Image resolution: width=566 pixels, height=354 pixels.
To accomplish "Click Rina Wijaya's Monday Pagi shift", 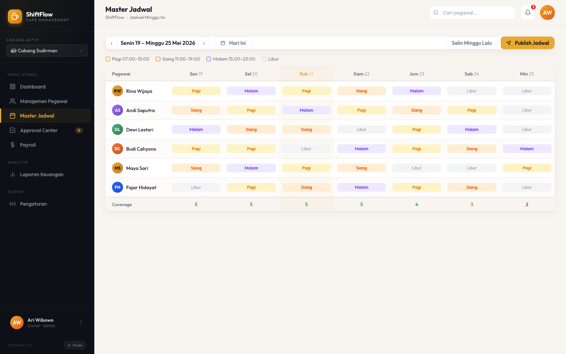I will tap(196, 91).
